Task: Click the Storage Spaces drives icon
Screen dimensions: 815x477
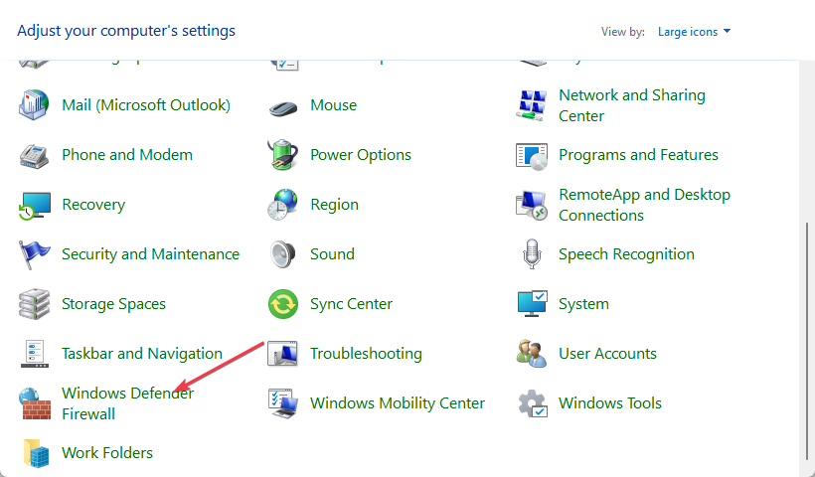Action: point(35,304)
